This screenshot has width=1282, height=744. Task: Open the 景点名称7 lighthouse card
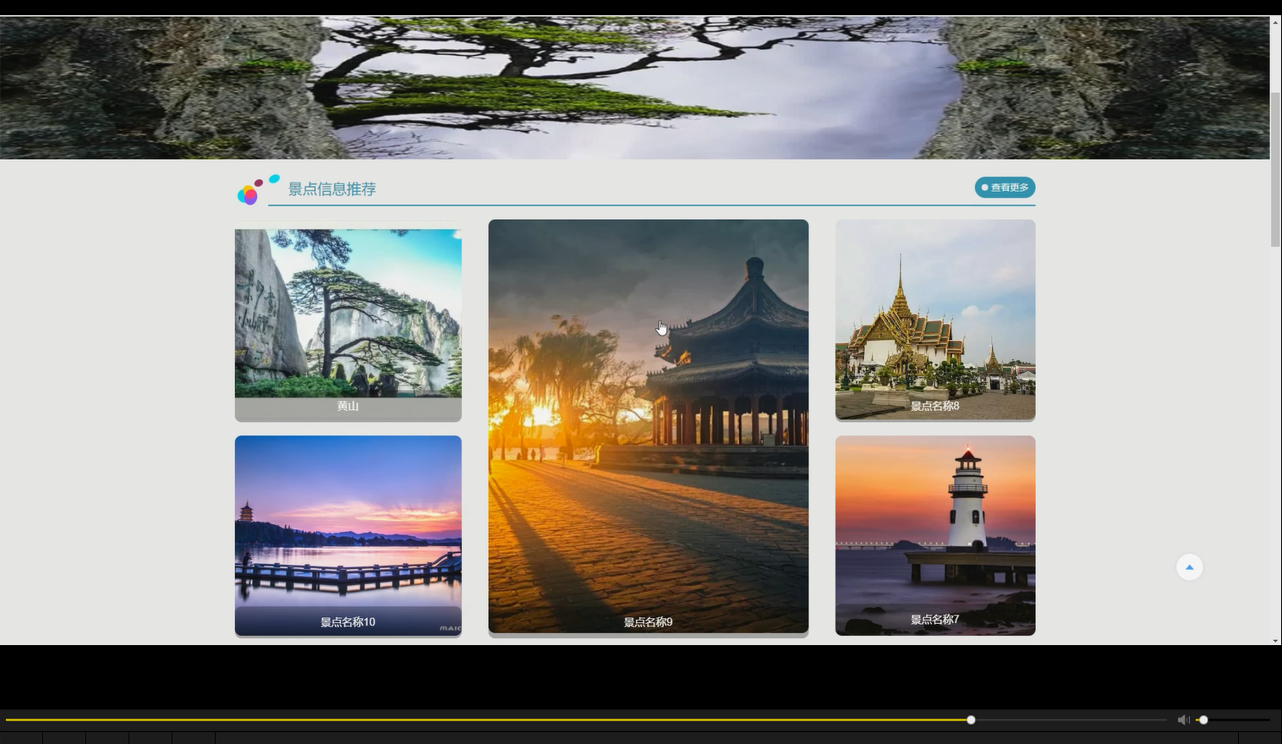935,535
